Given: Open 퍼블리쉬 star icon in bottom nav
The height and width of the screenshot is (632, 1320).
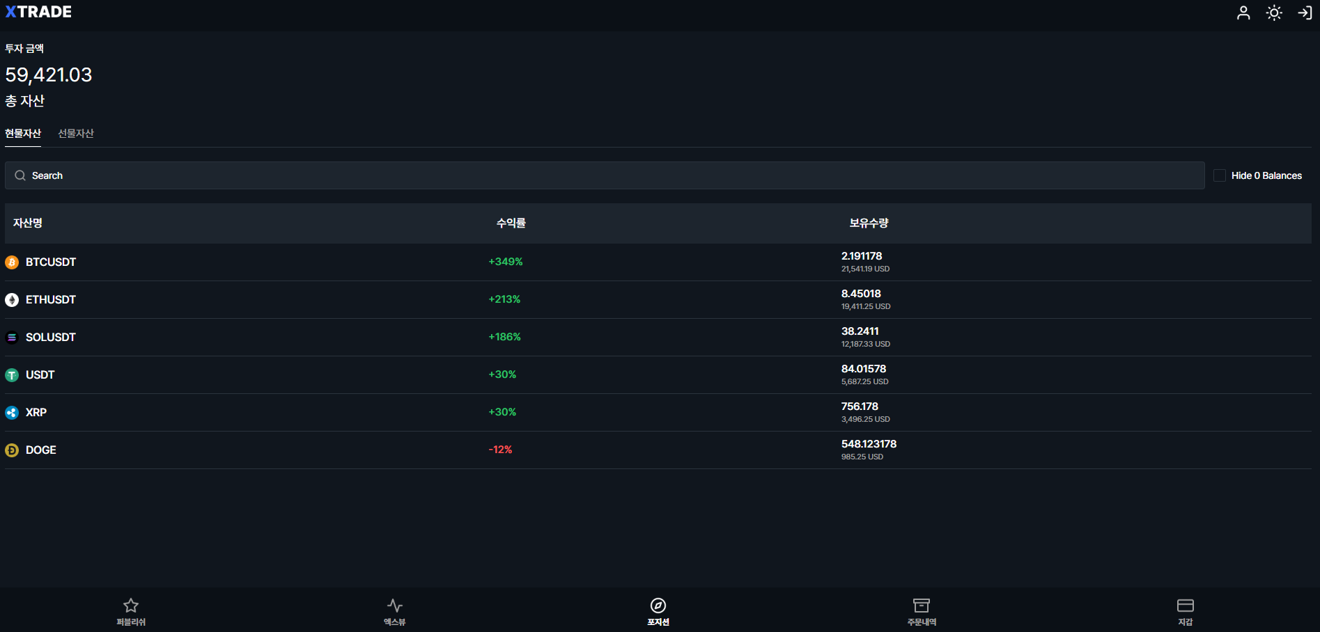Looking at the screenshot, I should 131,606.
